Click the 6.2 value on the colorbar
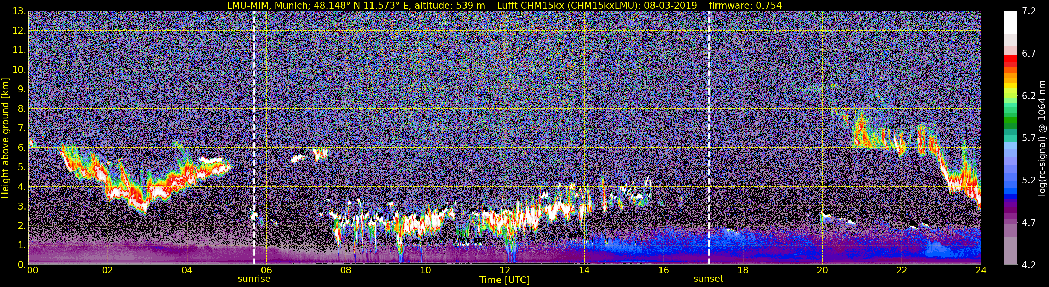This screenshot has height=287, width=1049. point(1029,96)
